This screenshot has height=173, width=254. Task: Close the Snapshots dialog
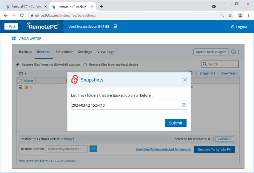[x=185, y=80]
